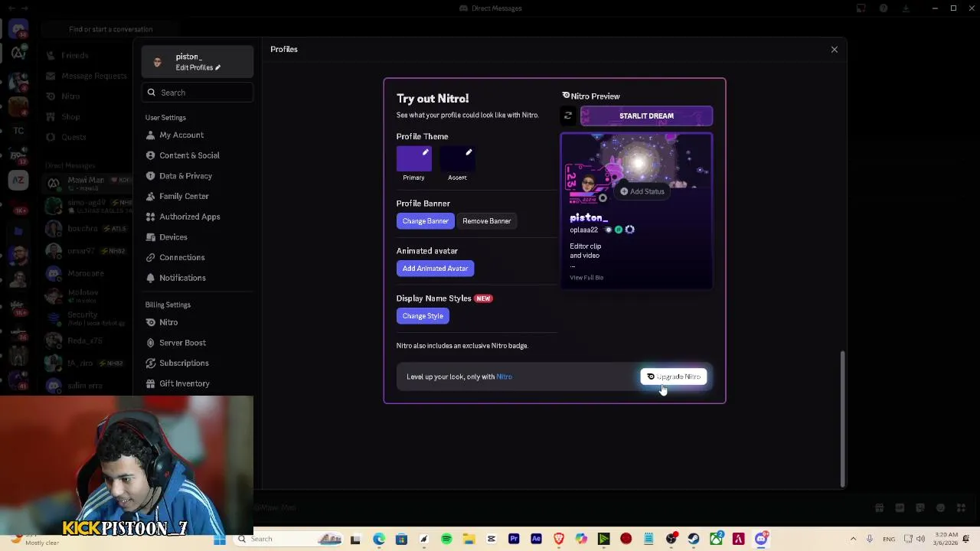Open Steam from the taskbar
This screenshot has width=980, height=551.
click(694, 539)
